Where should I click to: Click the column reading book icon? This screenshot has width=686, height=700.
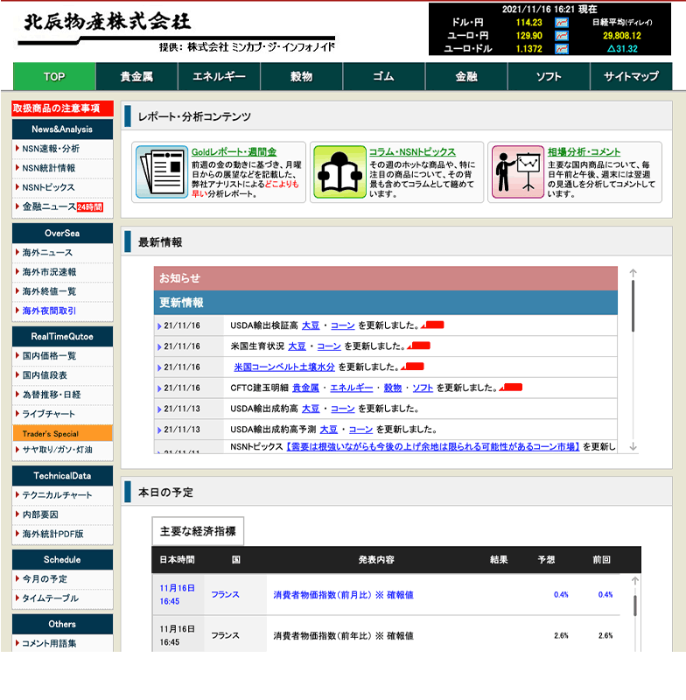pos(339,172)
